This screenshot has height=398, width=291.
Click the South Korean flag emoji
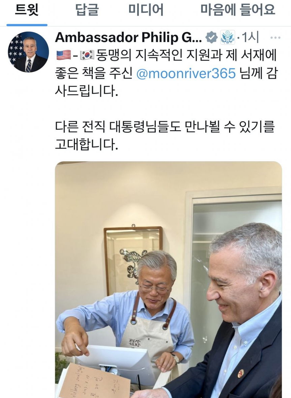[87, 55]
